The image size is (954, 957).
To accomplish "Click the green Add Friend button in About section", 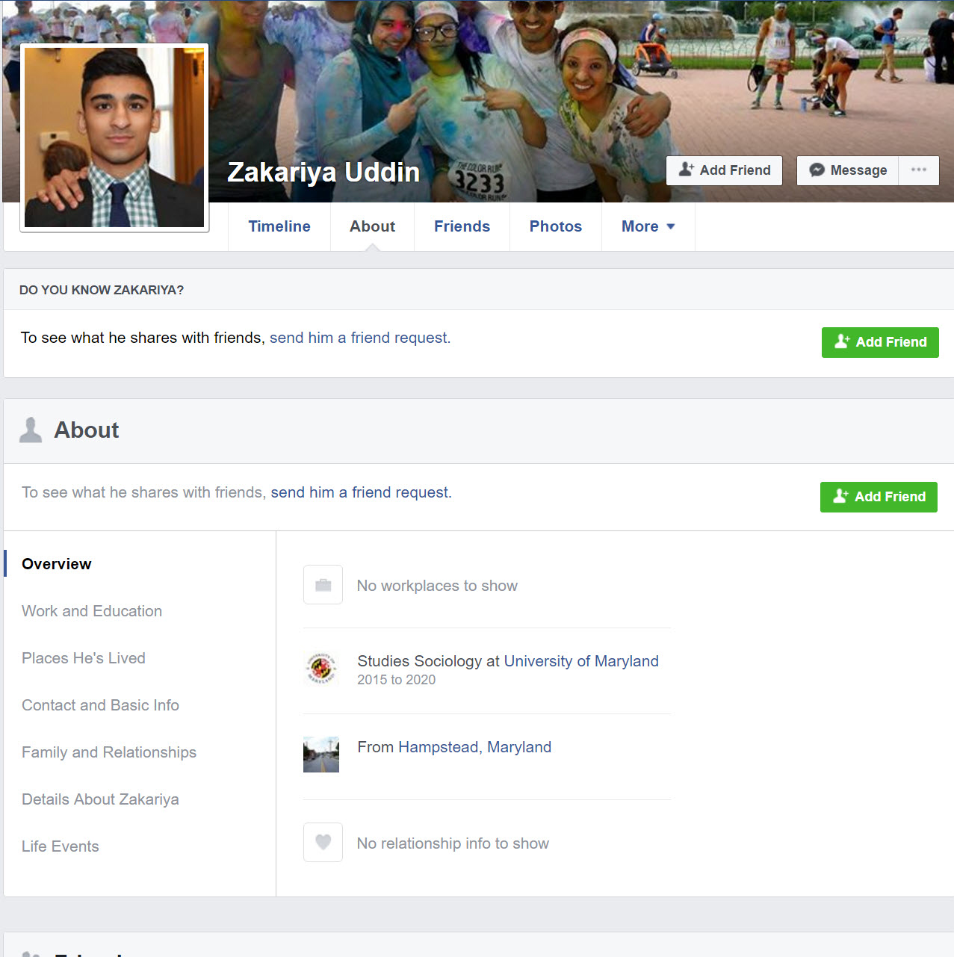I will click(x=878, y=496).
